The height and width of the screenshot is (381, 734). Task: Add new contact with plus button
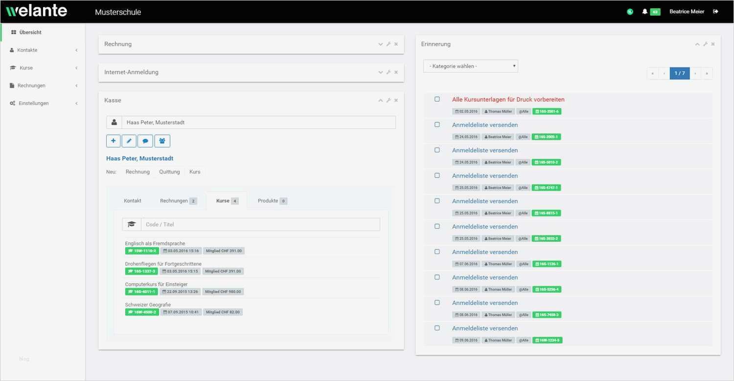[x=113, y=141]
